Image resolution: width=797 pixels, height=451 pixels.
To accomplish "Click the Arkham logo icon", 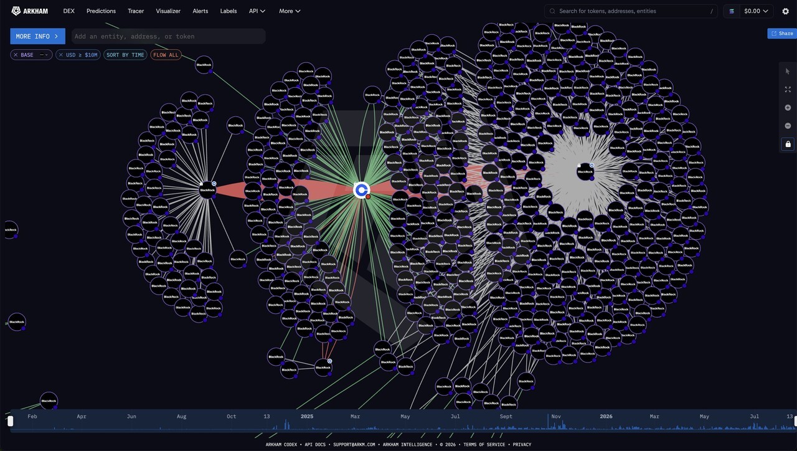I will click(16, 11).
